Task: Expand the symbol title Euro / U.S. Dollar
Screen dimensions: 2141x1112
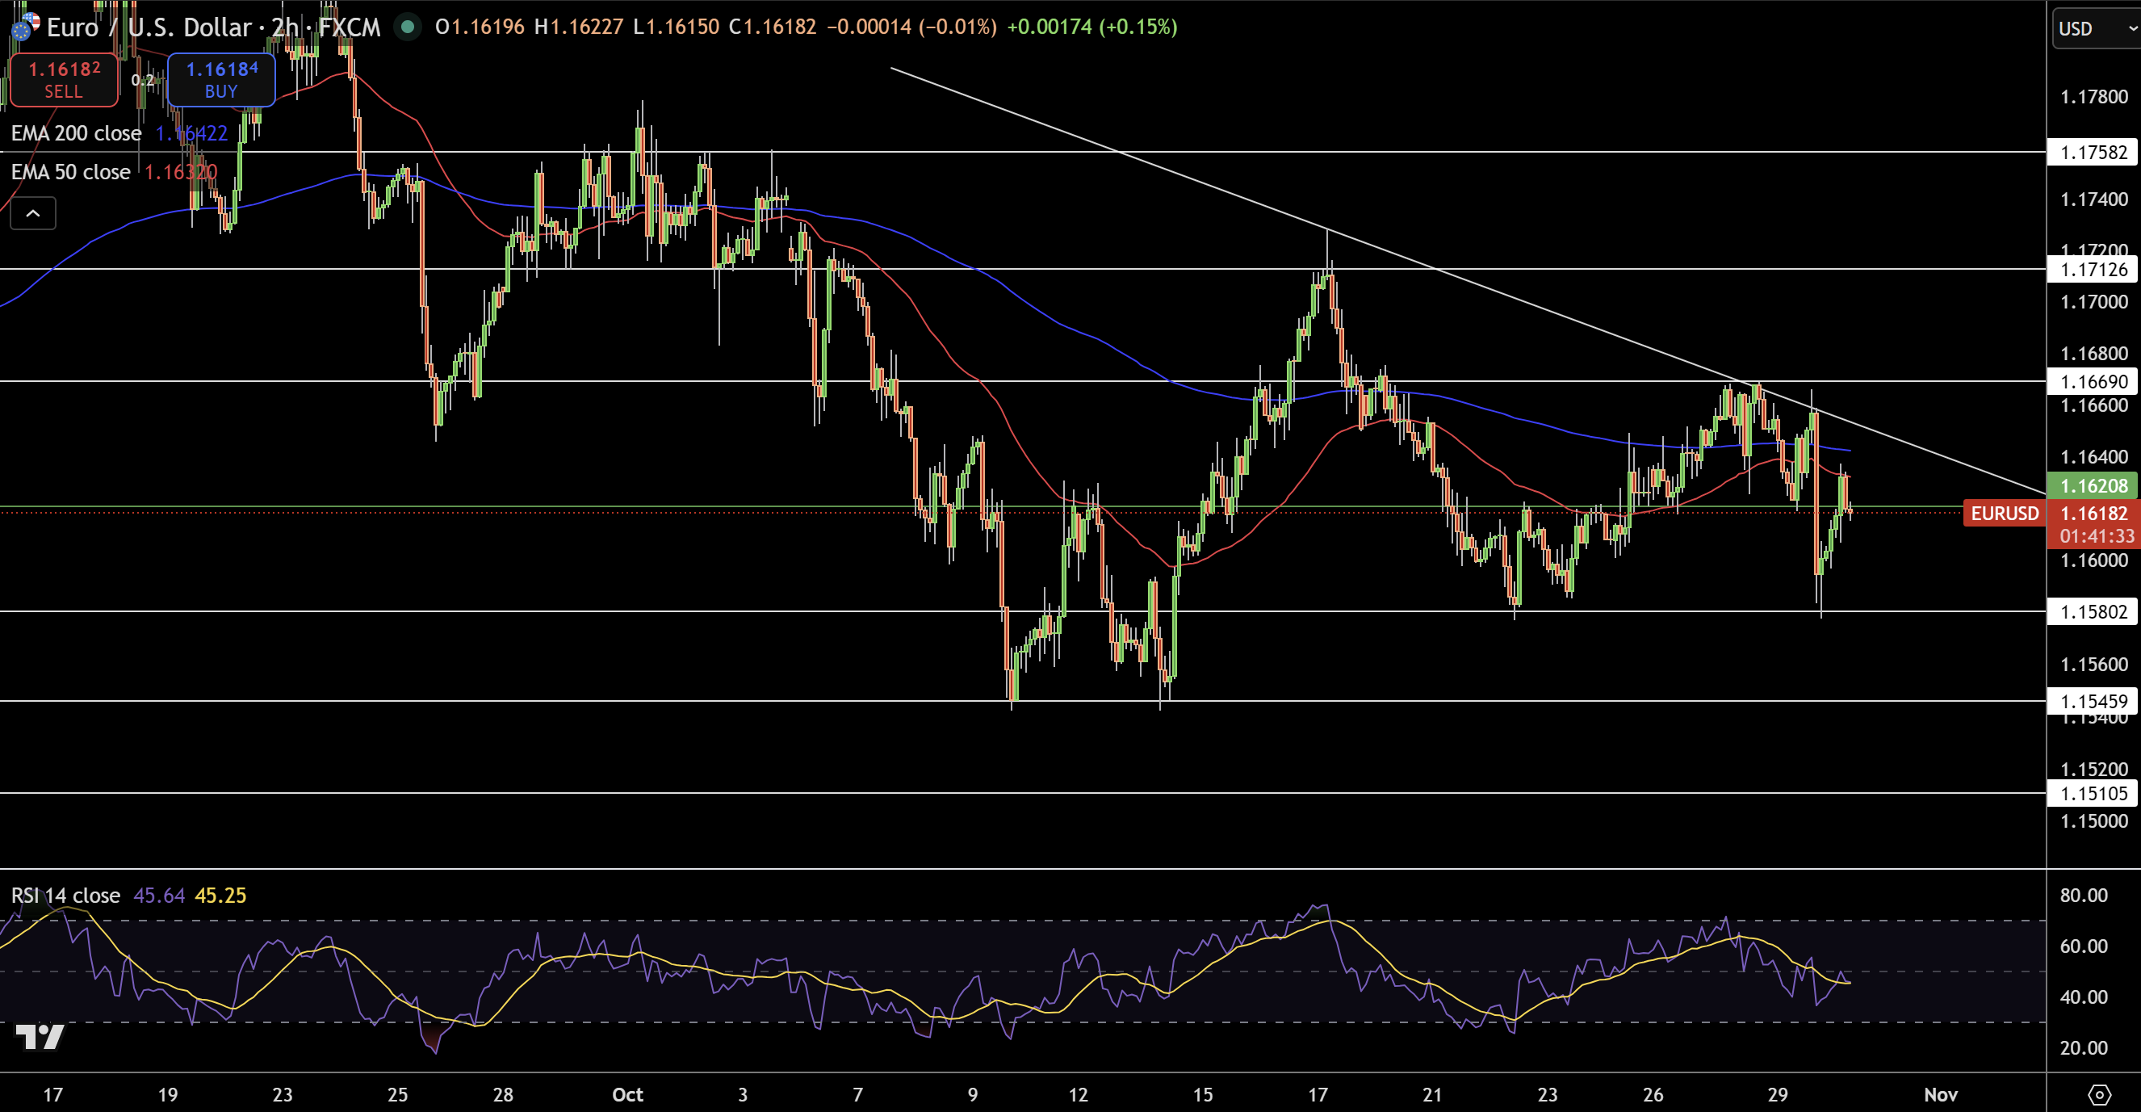Action: tap(149, 27)
